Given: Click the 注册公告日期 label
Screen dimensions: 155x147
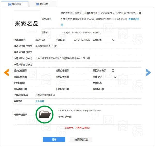Looking at the screenshot, I should pos(62,77).
